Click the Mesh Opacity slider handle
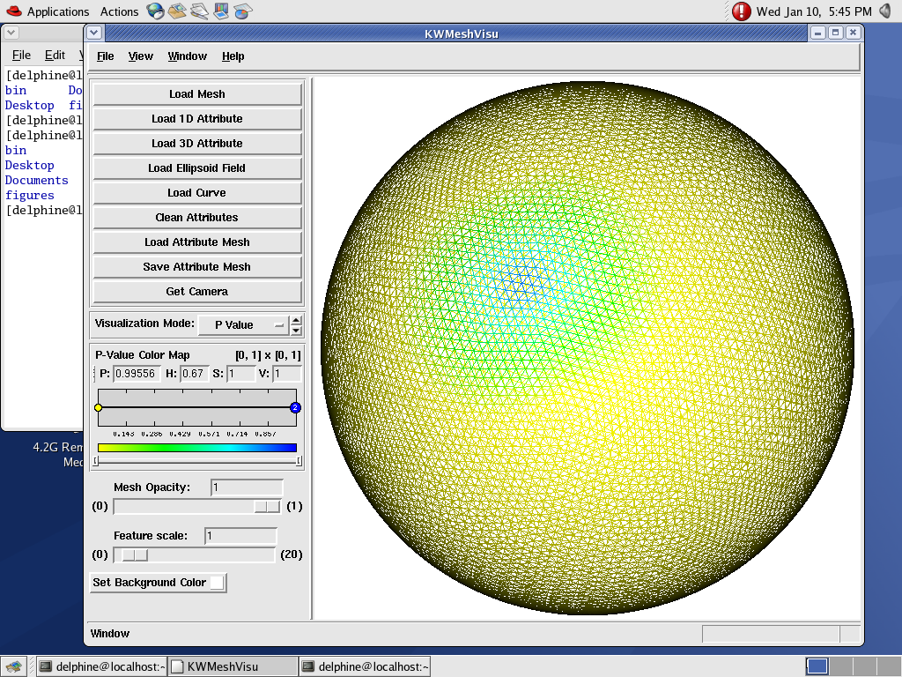902x677 pixels. [x=266, y=506]
